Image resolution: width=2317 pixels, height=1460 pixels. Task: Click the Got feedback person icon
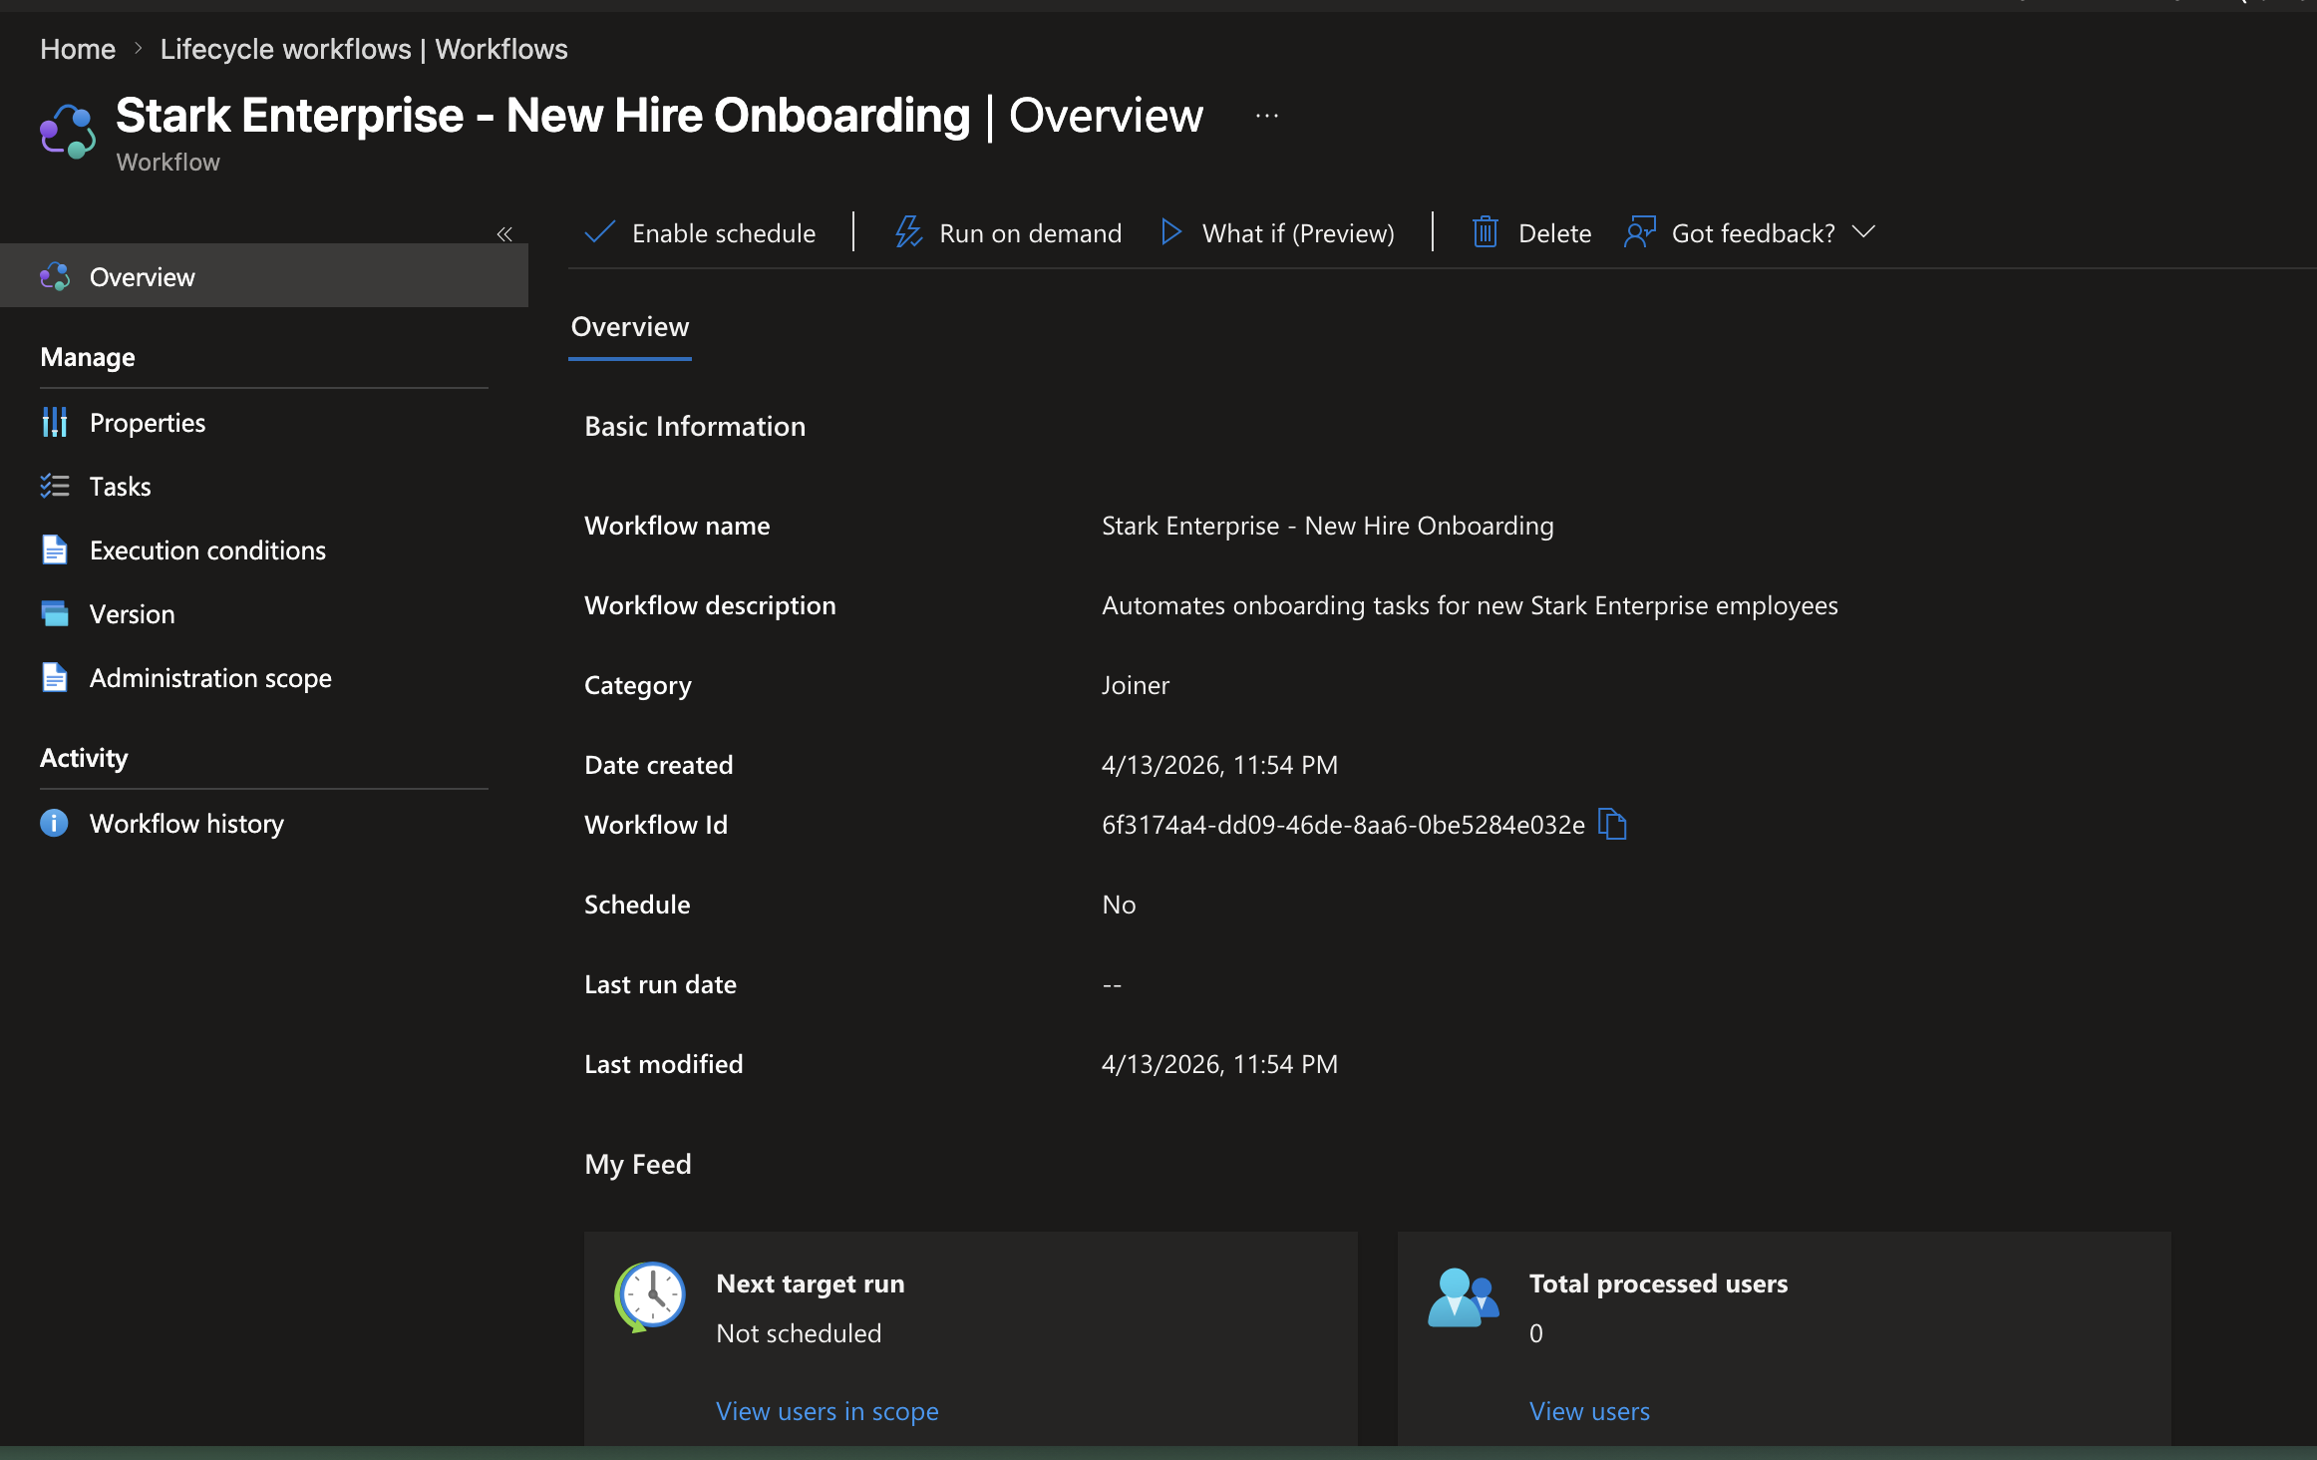tap(1640, 232)
